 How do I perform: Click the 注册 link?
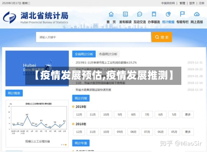201,3
